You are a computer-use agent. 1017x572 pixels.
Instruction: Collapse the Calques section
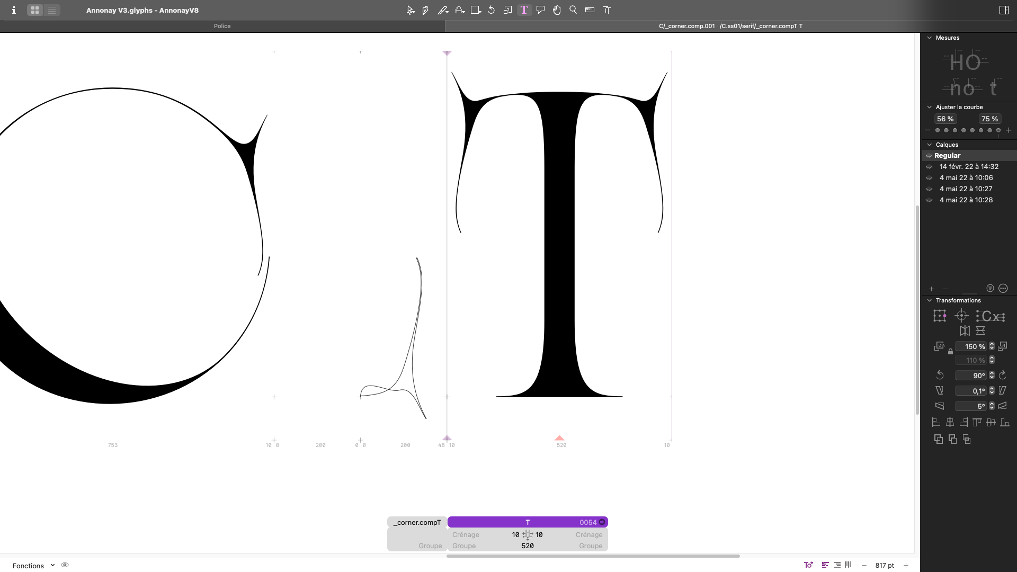[930, 145]
